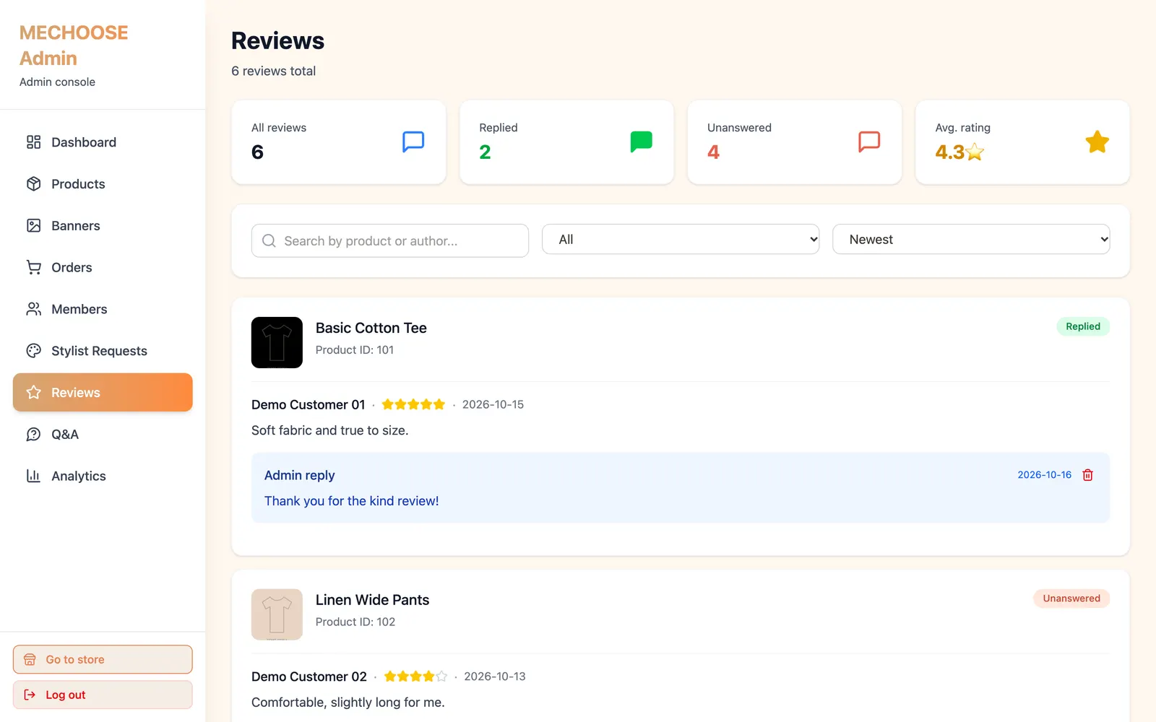Click the five-star rating of Demo Customer 01
1156x722 pixels.
point(413,404)
